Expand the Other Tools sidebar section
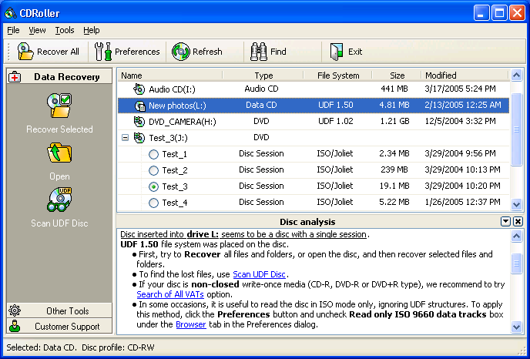530x359 pixels. coord(59,311)
